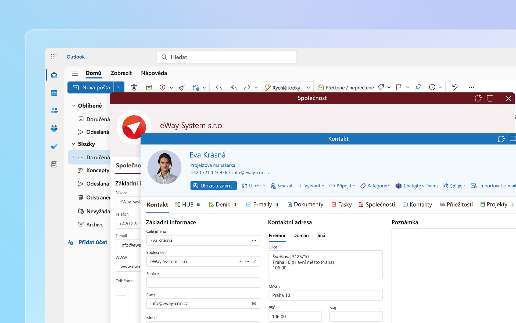Pin the message with pin icon

pyautogui.click(x=418, y=87)
